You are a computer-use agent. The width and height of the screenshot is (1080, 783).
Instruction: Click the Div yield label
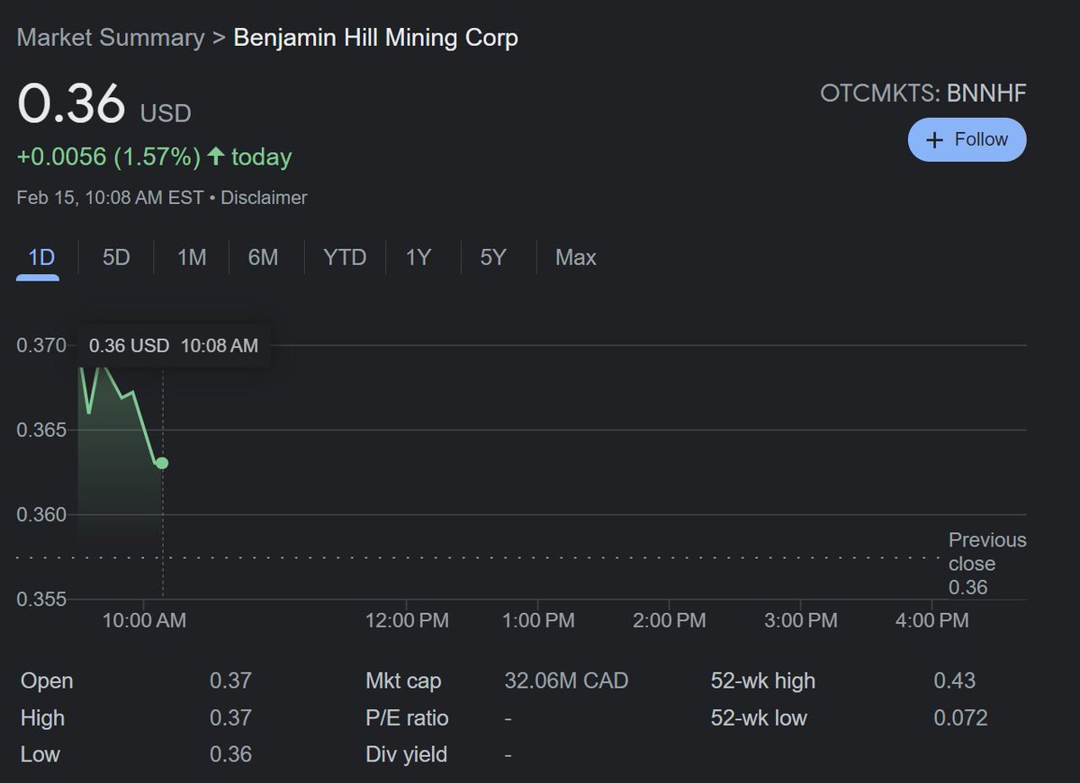[x=406, y=754]
